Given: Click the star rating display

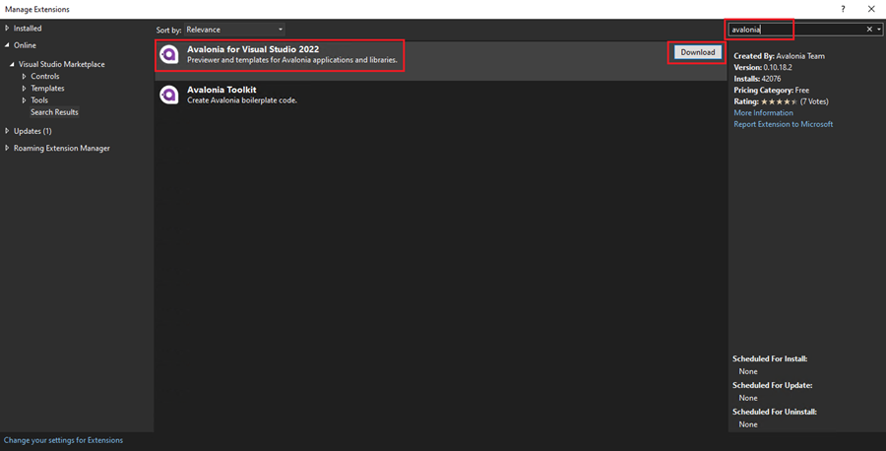Looking at the screenshot, I should pos(780,101).
